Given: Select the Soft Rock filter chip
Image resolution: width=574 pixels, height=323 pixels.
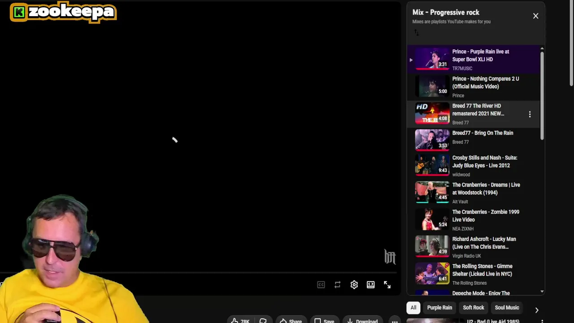Looking at the screenshot, I should coord(474,308).
